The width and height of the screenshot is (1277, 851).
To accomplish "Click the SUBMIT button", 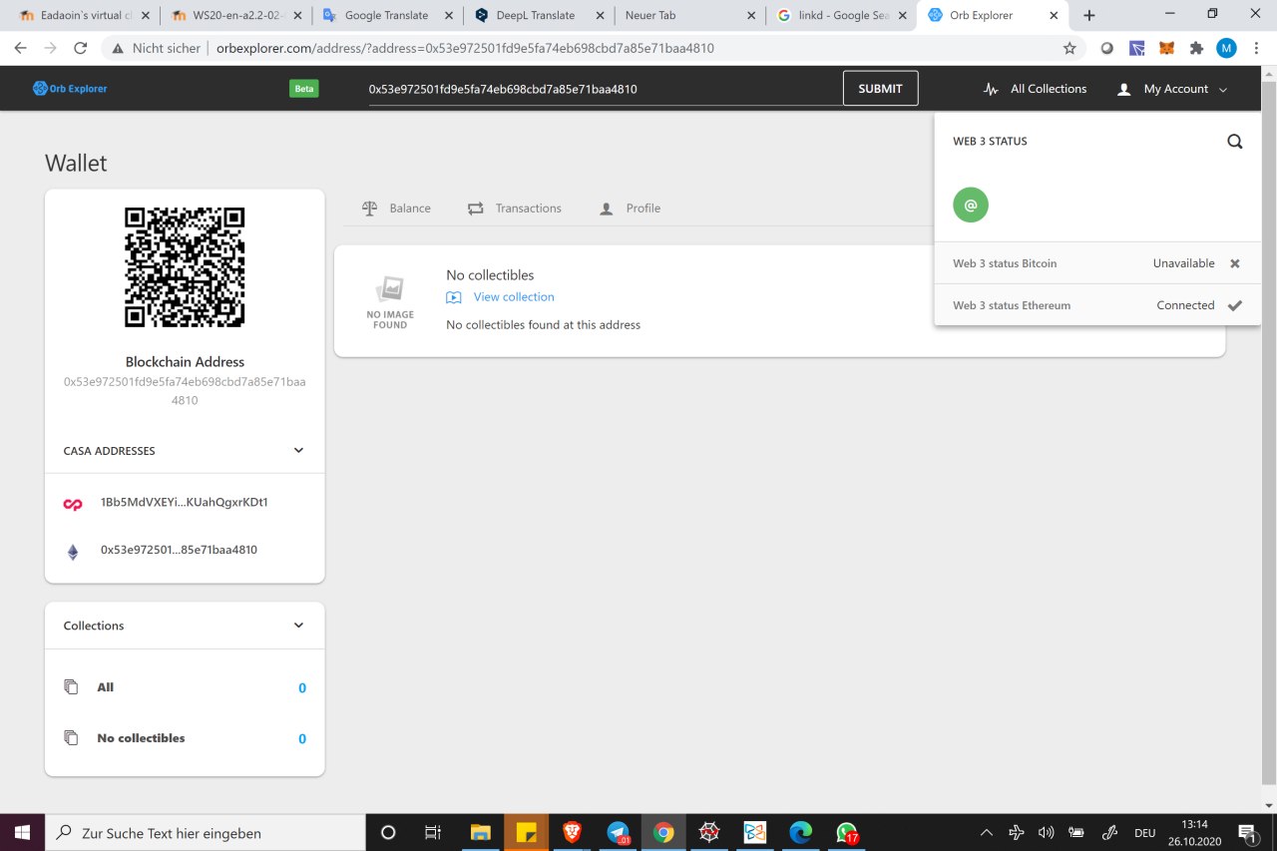I will tap(880, 89).
